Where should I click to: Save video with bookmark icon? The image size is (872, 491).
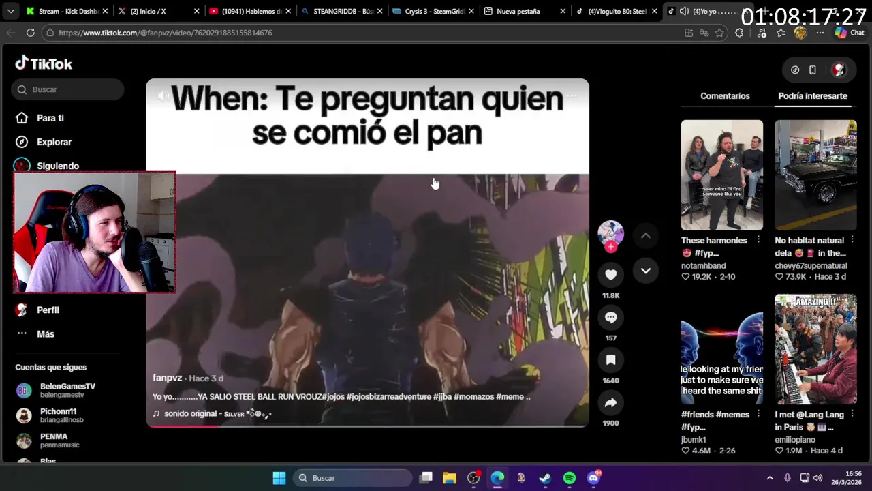(610, 360)
